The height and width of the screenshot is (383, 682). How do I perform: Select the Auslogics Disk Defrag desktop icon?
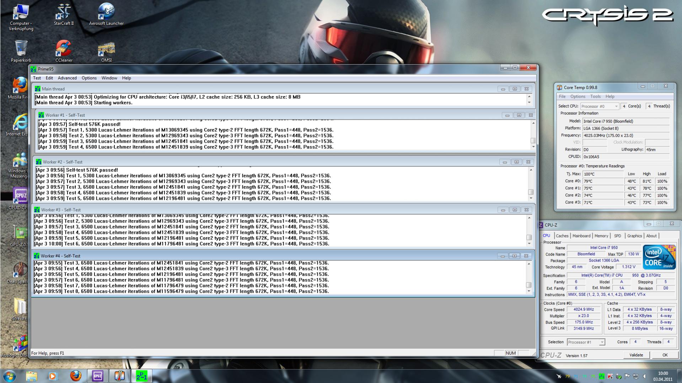coord(15,347)
